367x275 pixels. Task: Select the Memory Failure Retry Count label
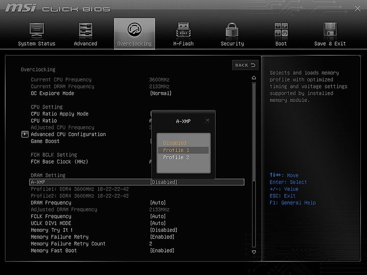[x=68, y=243]
